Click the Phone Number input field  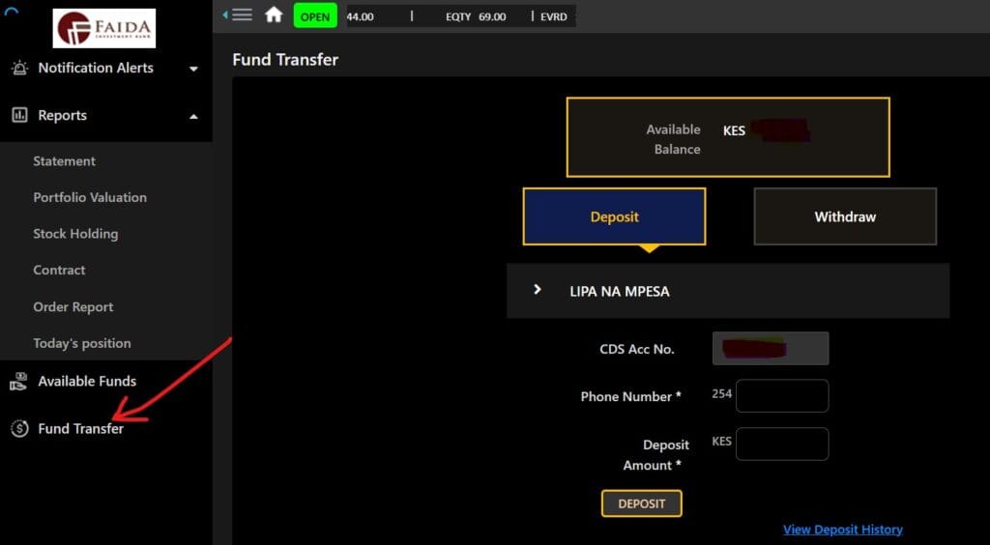782,396
